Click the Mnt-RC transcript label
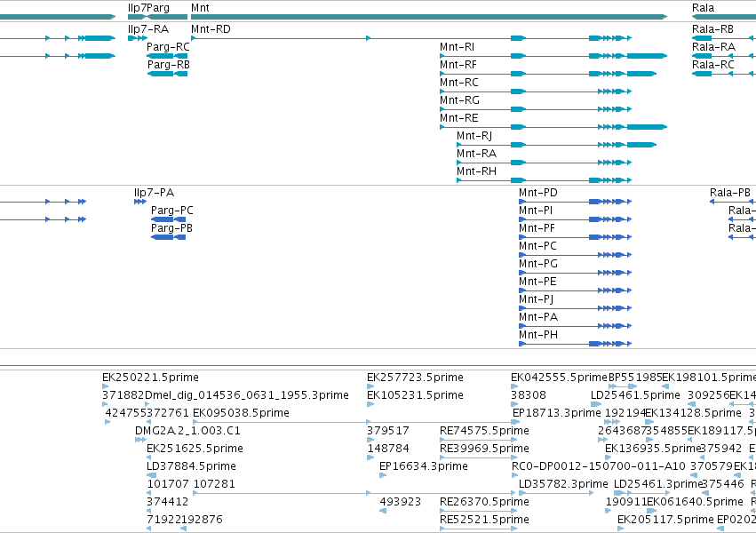The width and height of the screenshot is (756, 533). coord(459,83)
